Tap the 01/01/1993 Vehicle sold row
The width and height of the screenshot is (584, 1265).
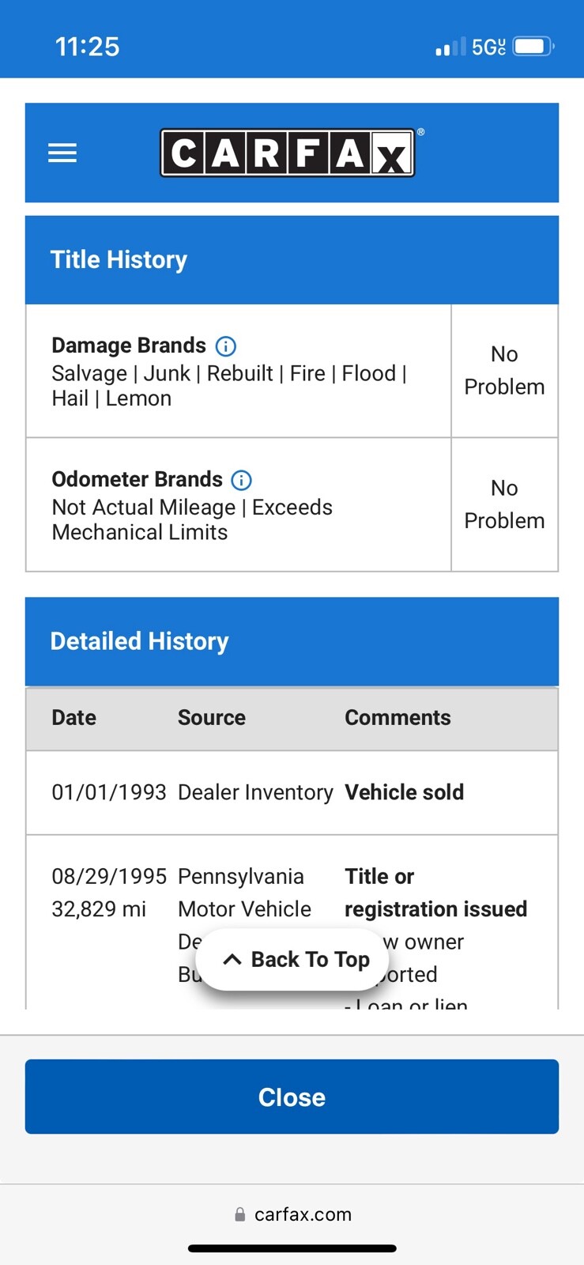(292, 792)
